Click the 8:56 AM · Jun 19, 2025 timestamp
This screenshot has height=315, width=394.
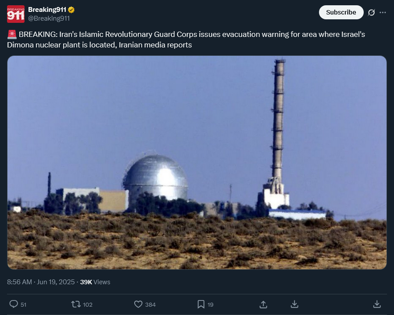click(42, 282)
